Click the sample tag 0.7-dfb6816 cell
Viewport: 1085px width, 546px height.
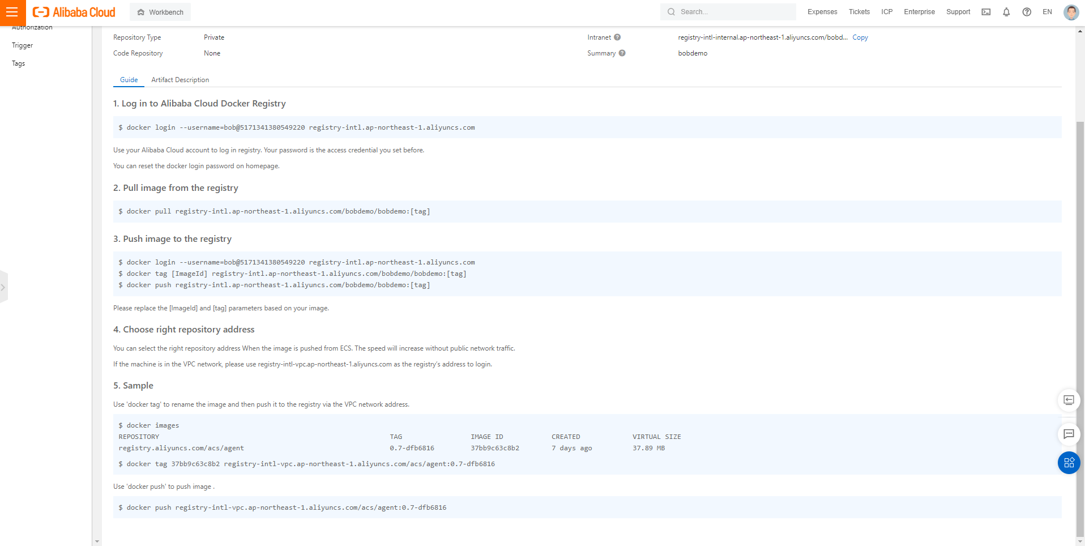tap(412, 448)
